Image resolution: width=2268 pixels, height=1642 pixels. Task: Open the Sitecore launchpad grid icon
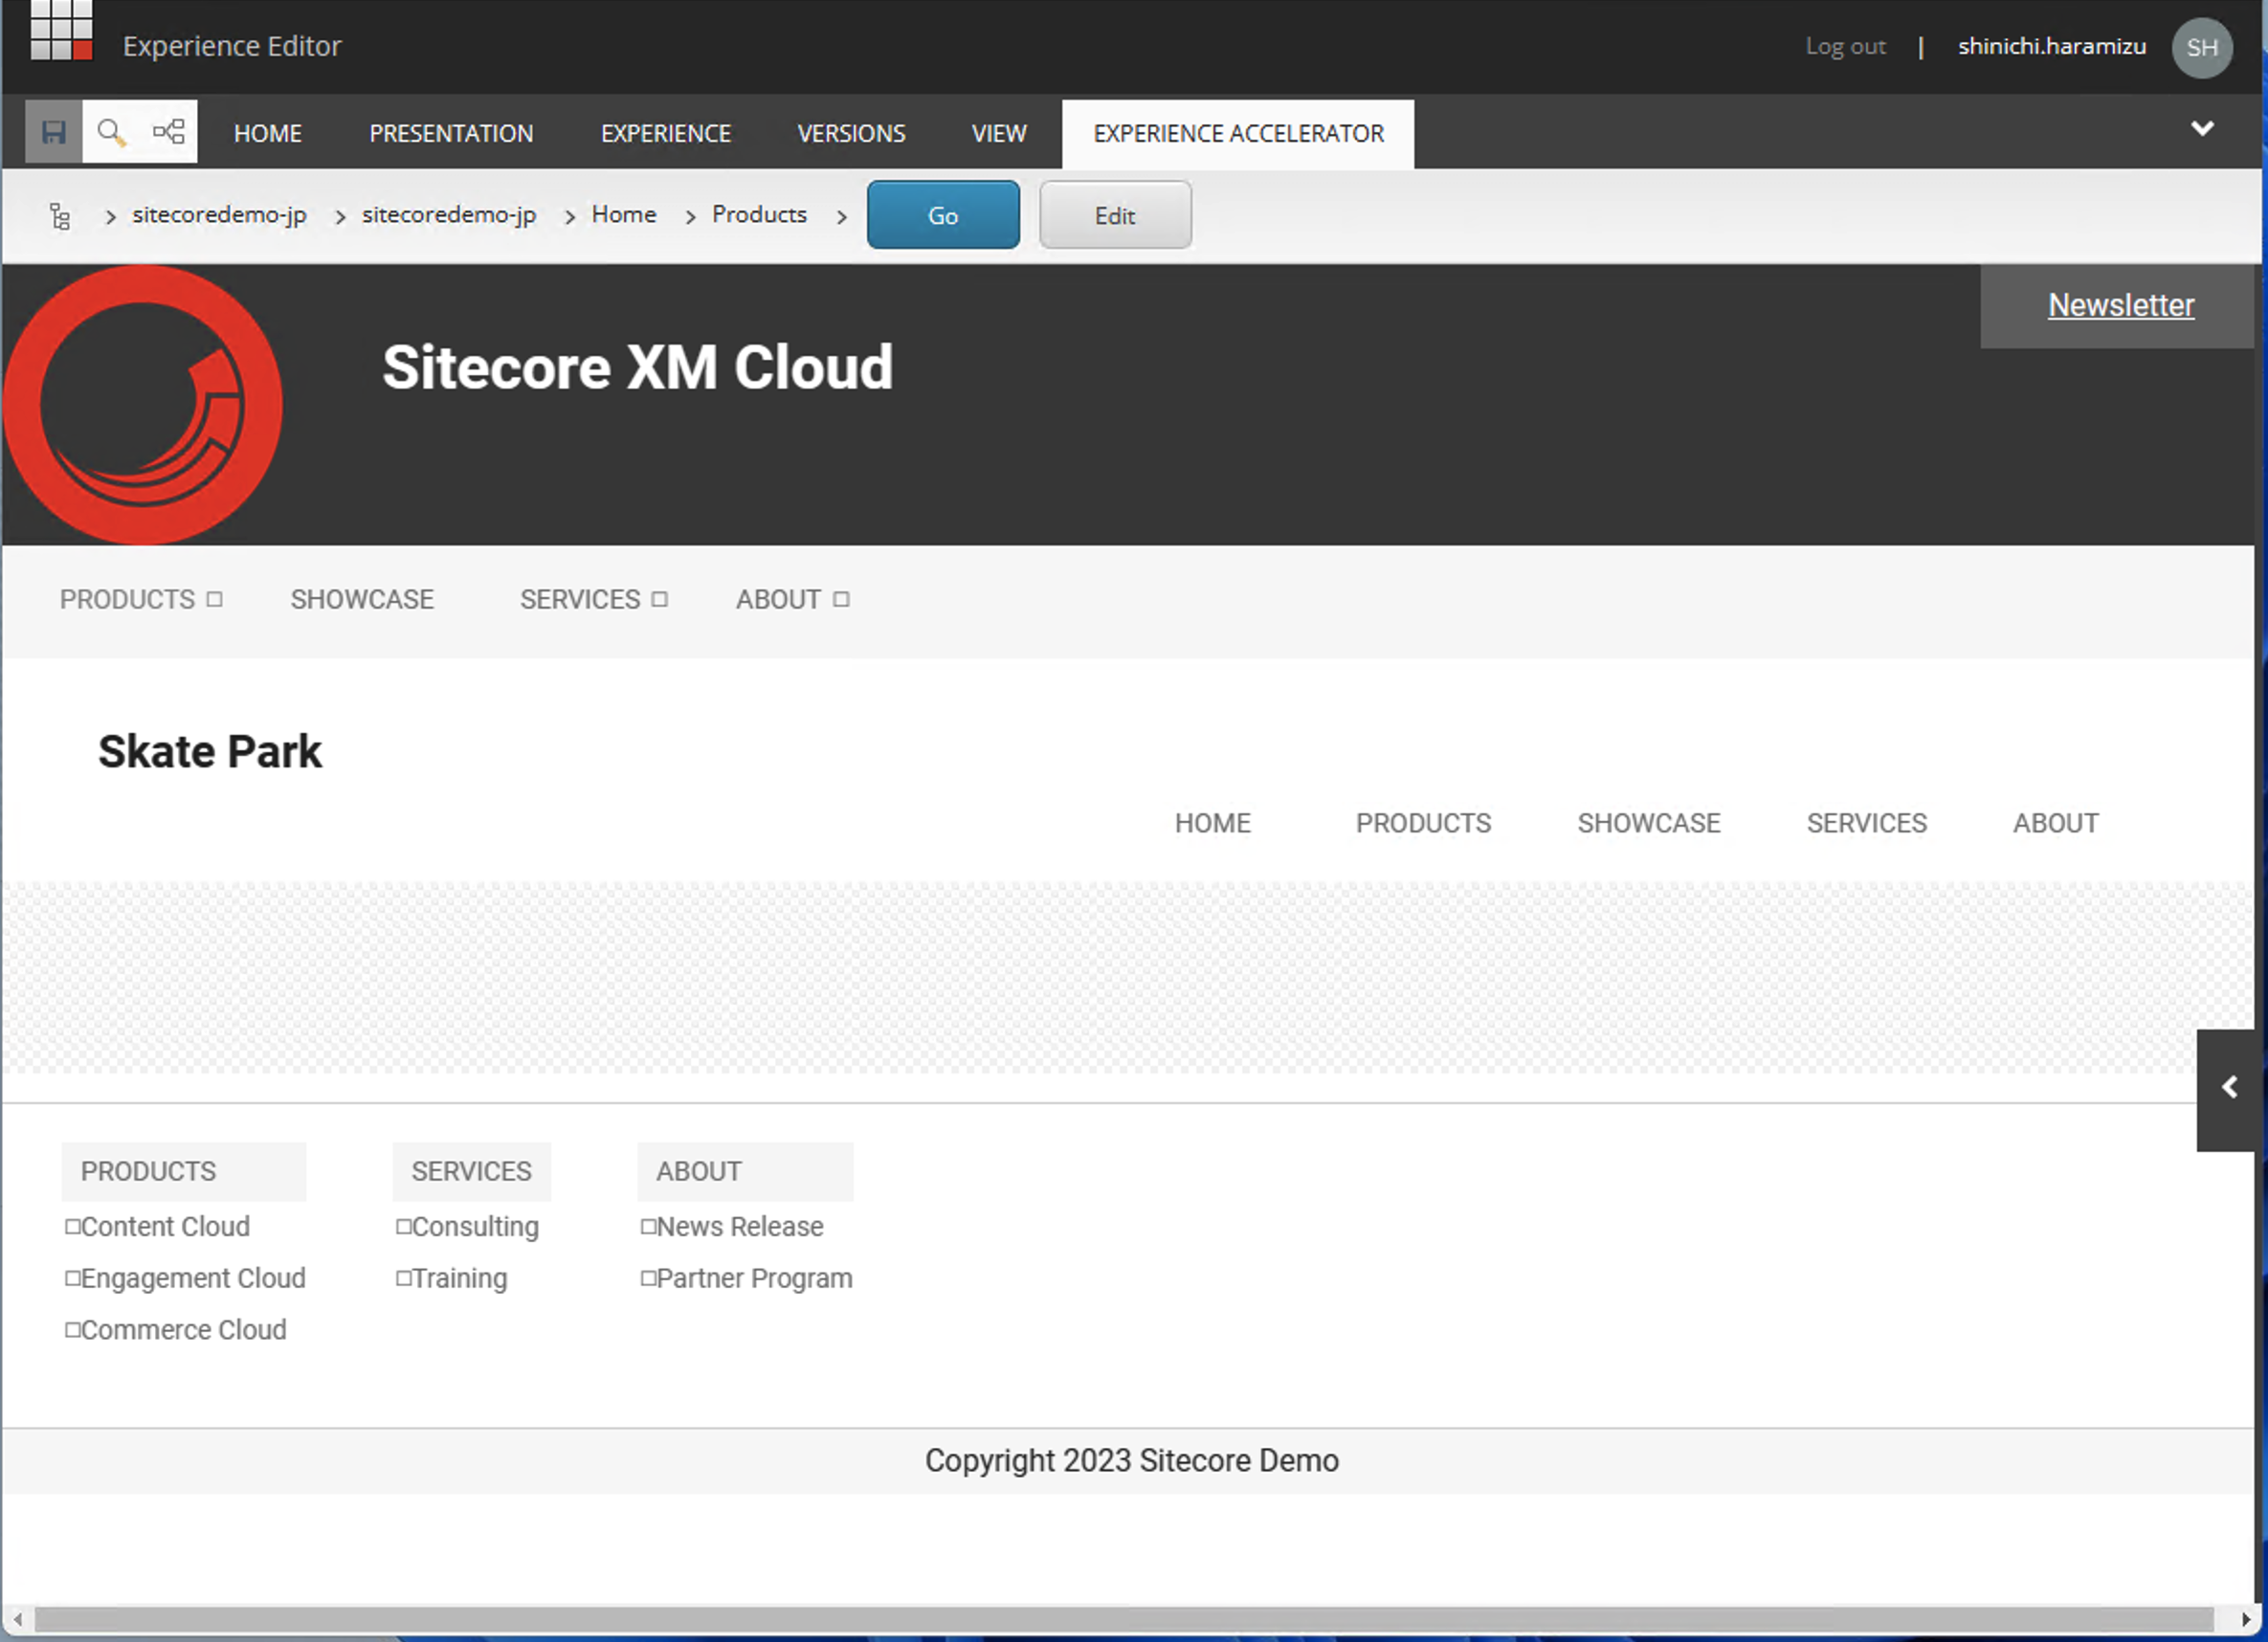tap(61, 30)
